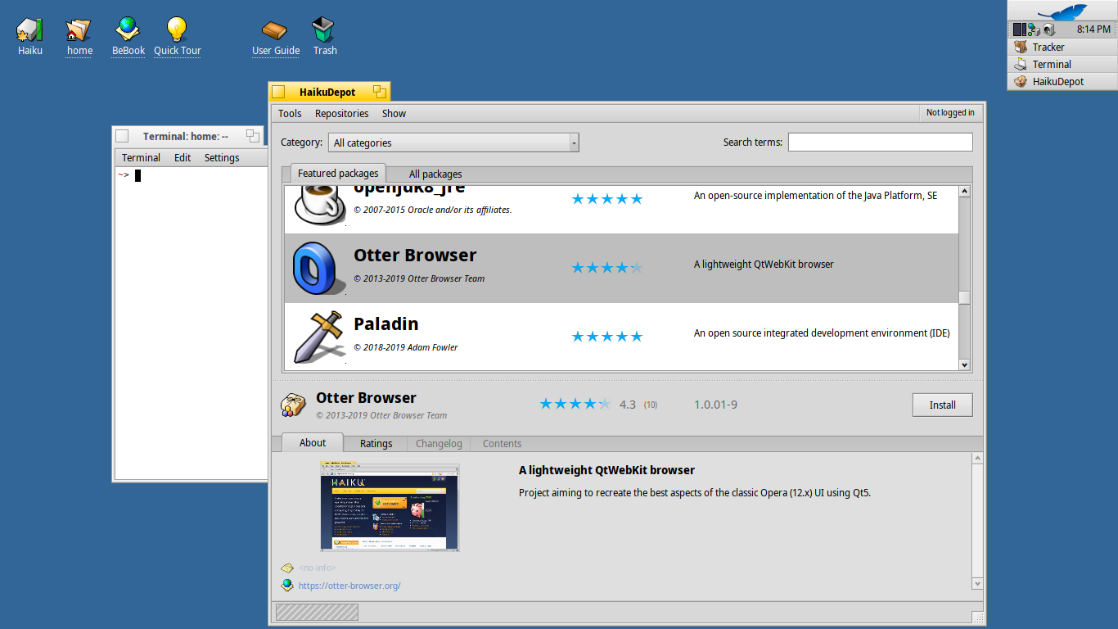Open the Settings menu in the Terminal window
Viewport: 1118px width, 629px height.
point(222,157)
